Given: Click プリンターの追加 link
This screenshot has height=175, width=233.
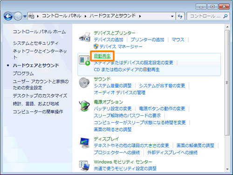Looking at the screenshot, I should click(x=147, y=40).
